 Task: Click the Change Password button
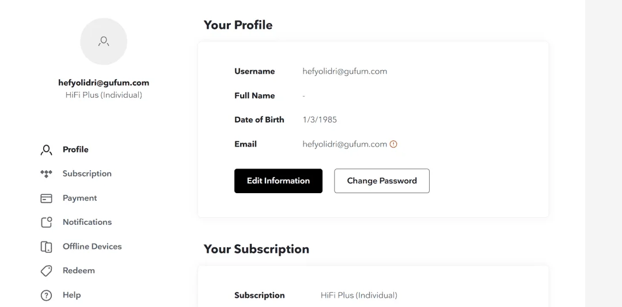[x=382, y=181]
